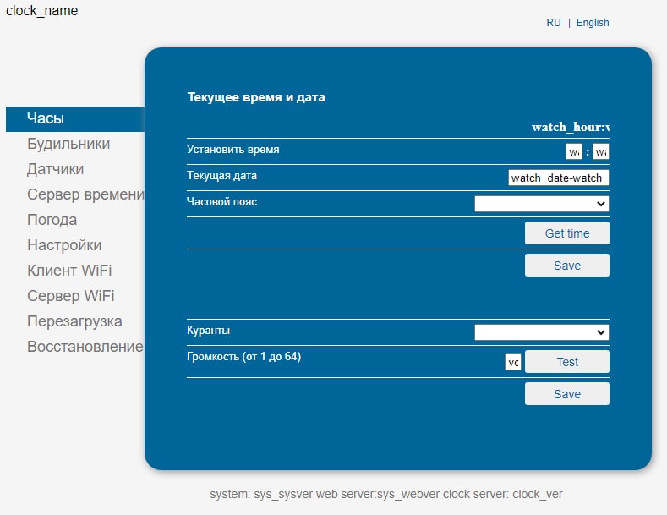Click the Часовой пояс label
The height and width of the screenshot is (515, 667).
[x=221, y=202]
